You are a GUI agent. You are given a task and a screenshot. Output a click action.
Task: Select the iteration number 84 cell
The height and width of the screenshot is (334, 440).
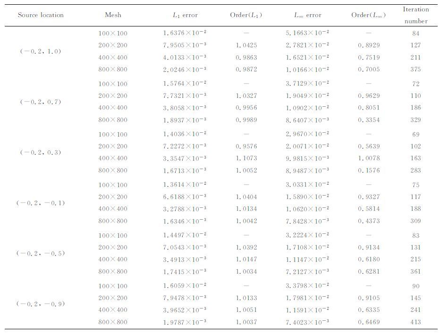[x=415, y=33]
